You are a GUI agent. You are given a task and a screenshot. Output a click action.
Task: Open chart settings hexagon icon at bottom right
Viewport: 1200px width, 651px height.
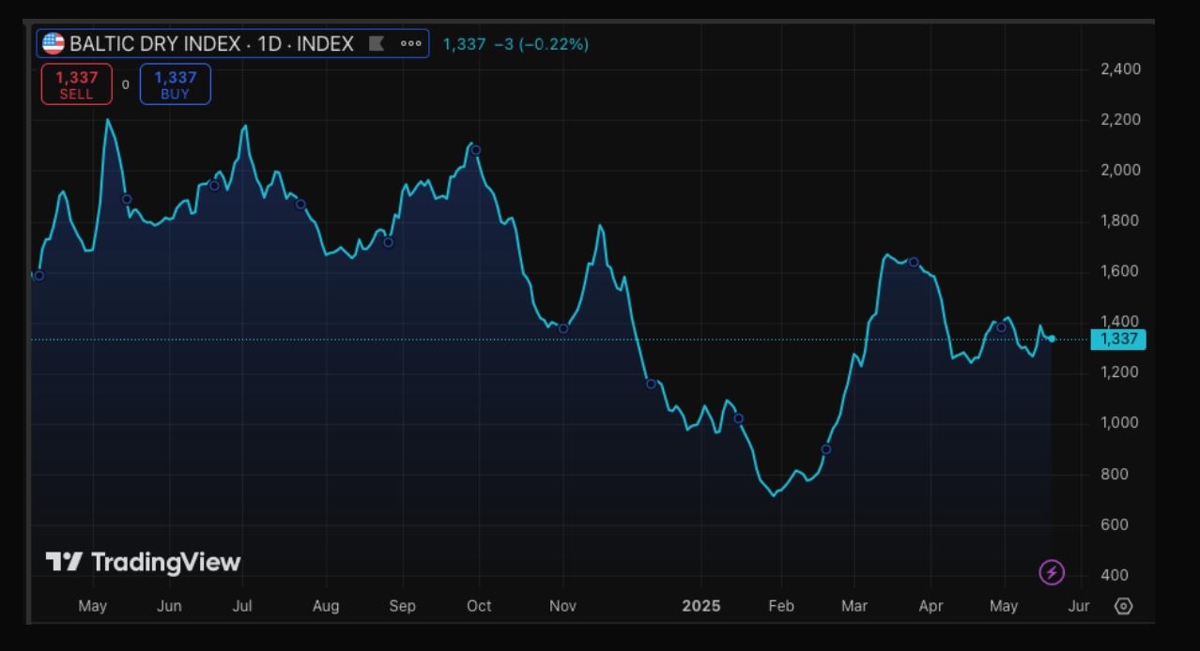pyautogui.click(x=1124, y=606)
